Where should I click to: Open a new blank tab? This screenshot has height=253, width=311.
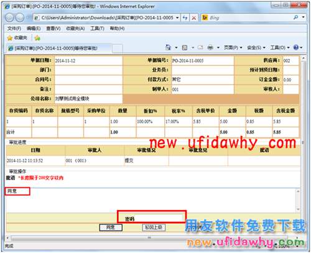pos(118,48)
